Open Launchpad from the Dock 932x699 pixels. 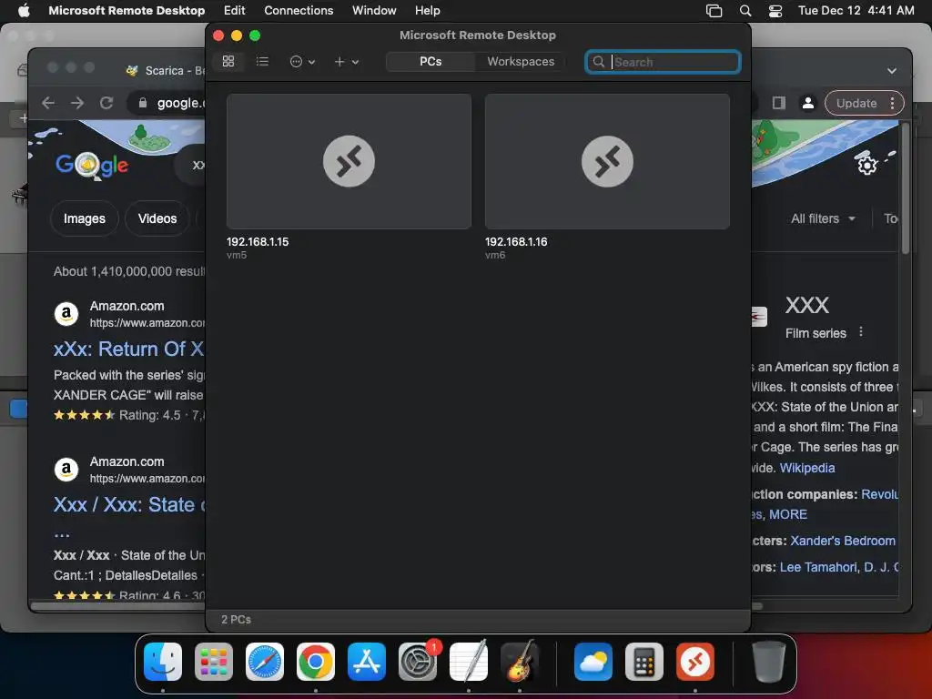(214, 662)
